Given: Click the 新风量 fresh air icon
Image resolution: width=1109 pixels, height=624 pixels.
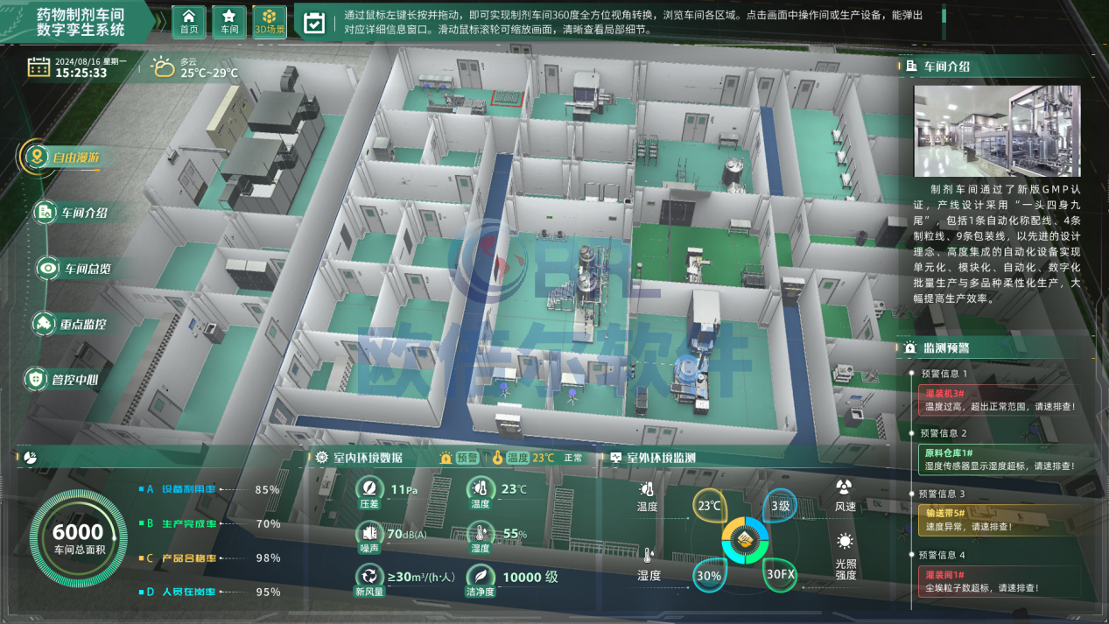Looking at the screenshot, I should pos(368,576).
